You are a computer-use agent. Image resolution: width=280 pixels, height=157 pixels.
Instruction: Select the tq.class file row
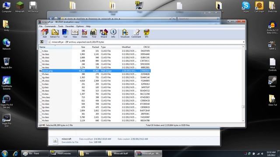(x=94, y=110)
